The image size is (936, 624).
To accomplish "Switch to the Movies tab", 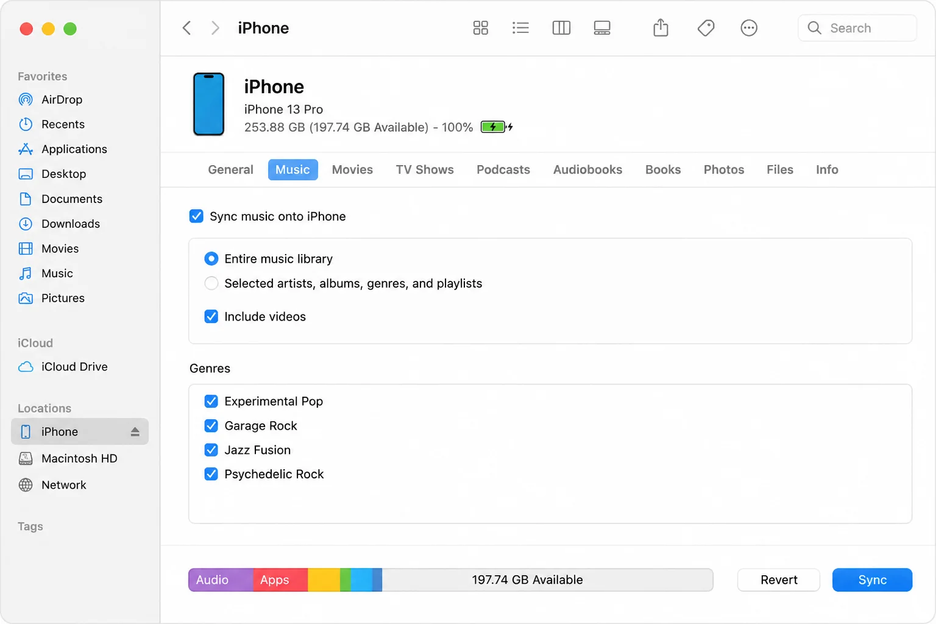I will click(x=352, y=170).
